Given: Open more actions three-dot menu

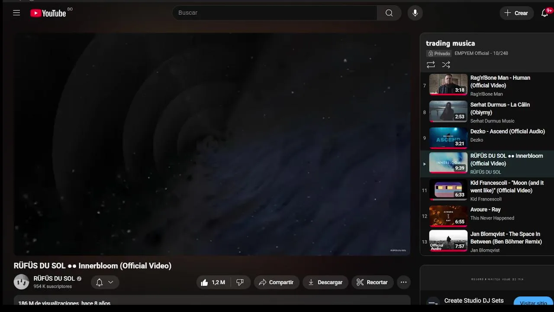Looking at the screenshot, I should pos(403,282).
